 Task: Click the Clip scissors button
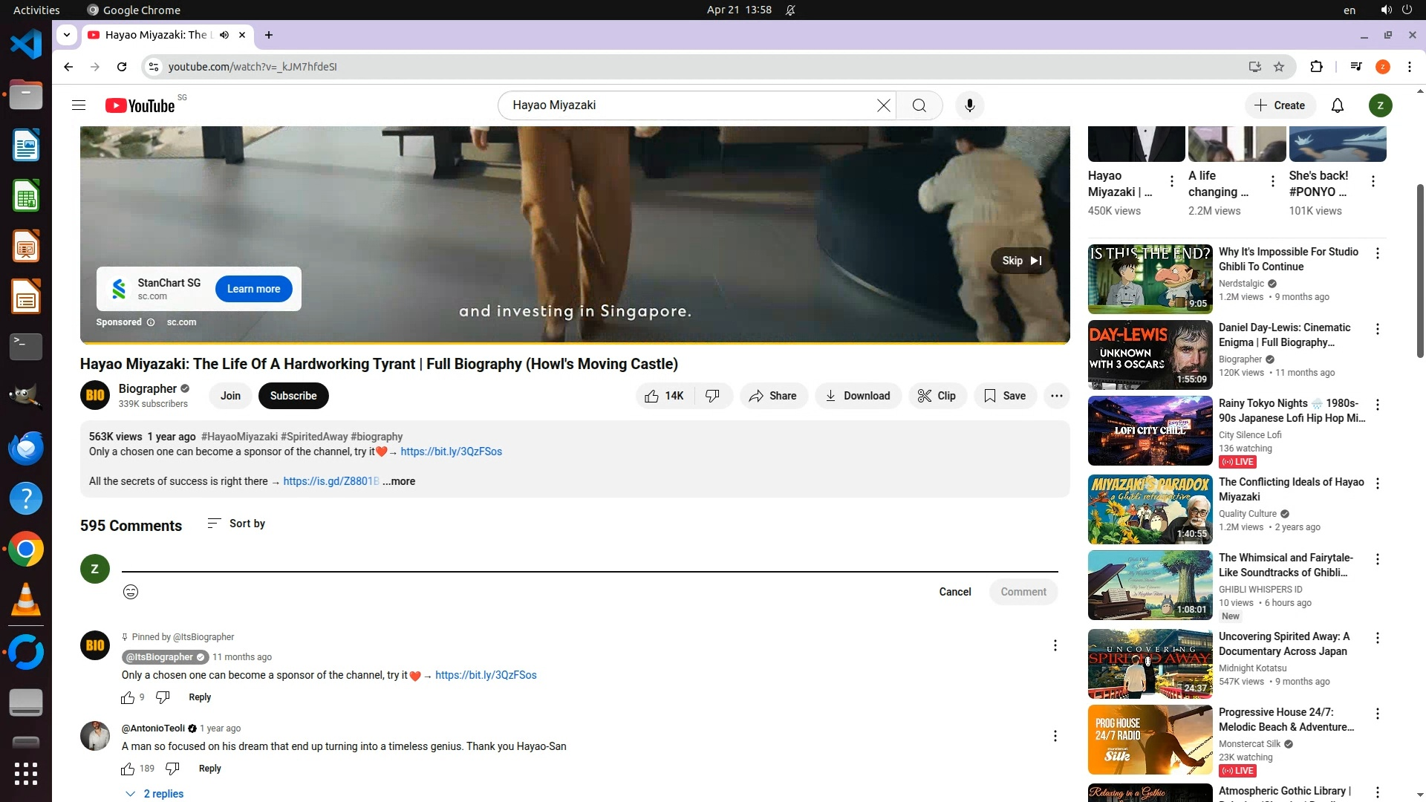point(937,396)
